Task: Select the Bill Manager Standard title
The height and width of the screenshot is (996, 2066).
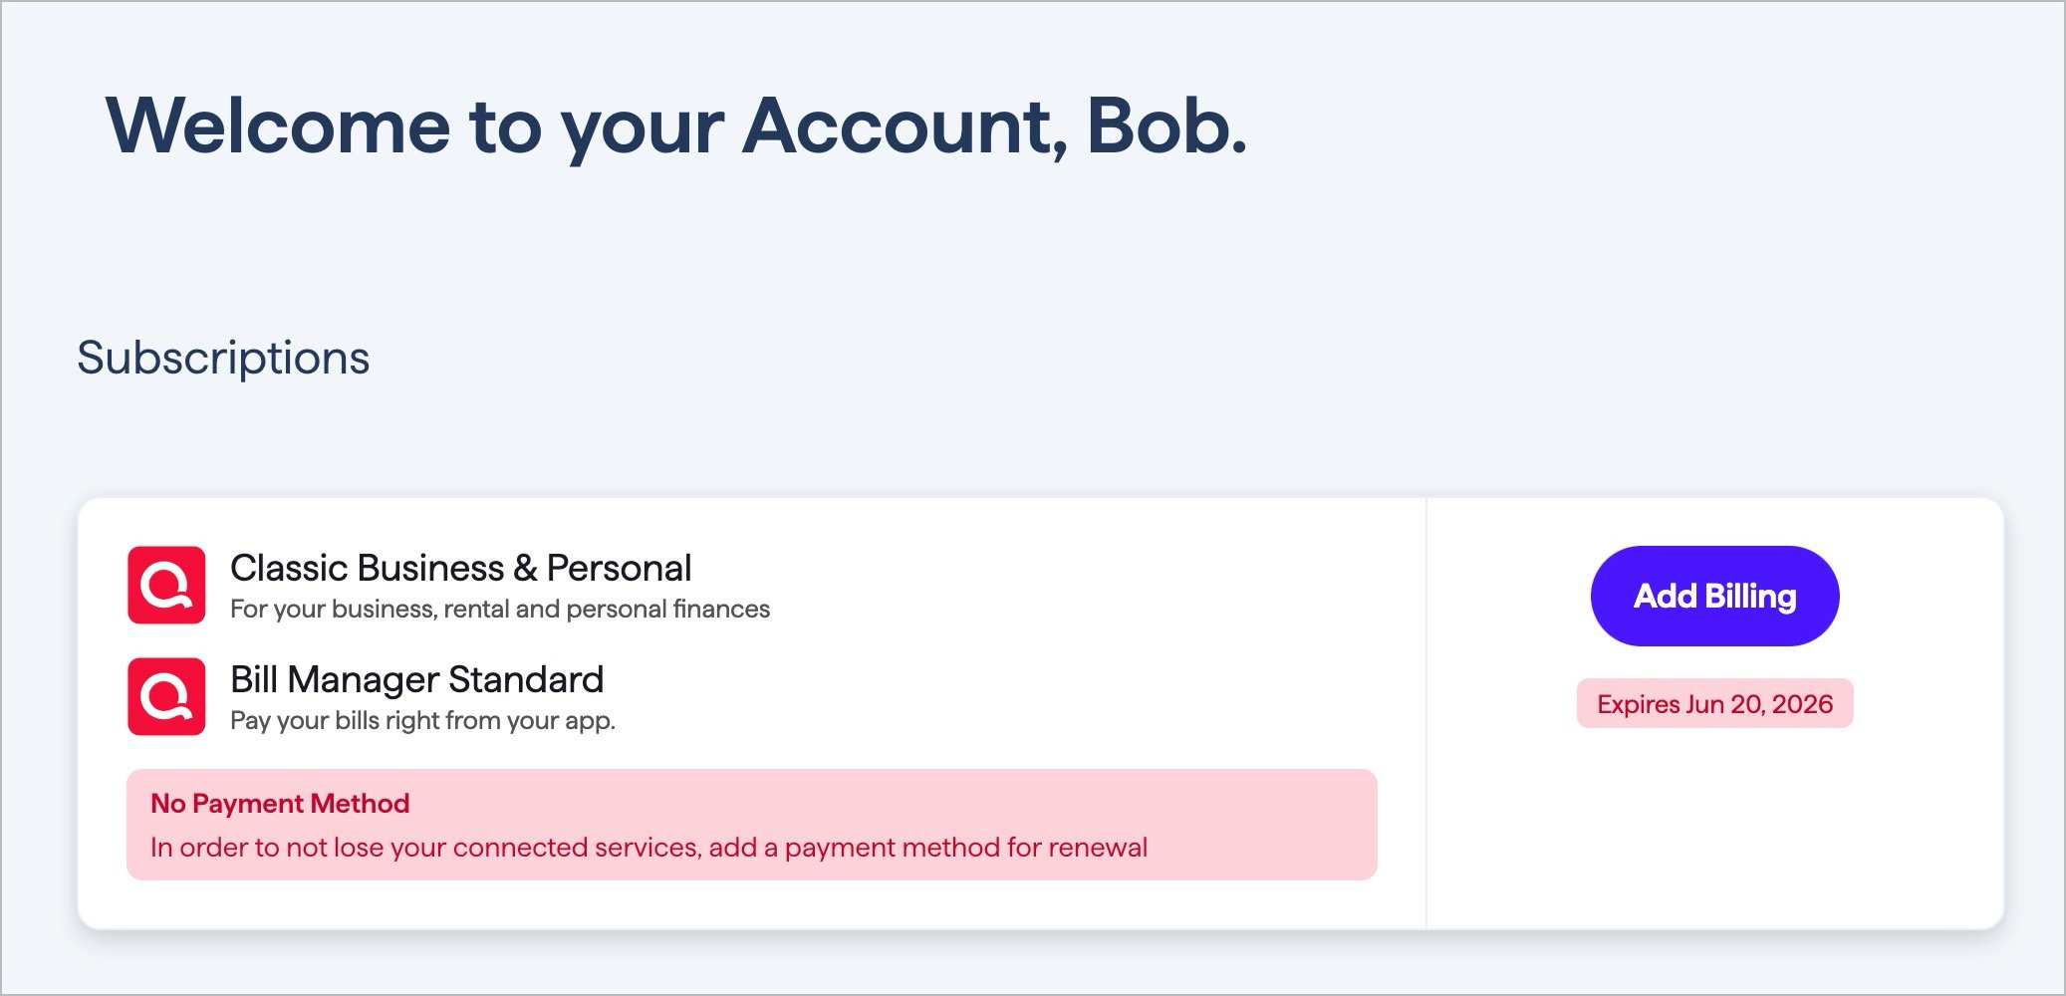Action: [416, 679]
